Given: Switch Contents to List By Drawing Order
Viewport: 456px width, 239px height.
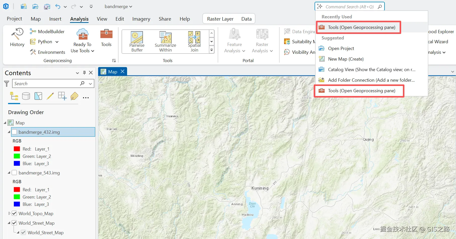Looking at the screenshot, I should point(14,96).
